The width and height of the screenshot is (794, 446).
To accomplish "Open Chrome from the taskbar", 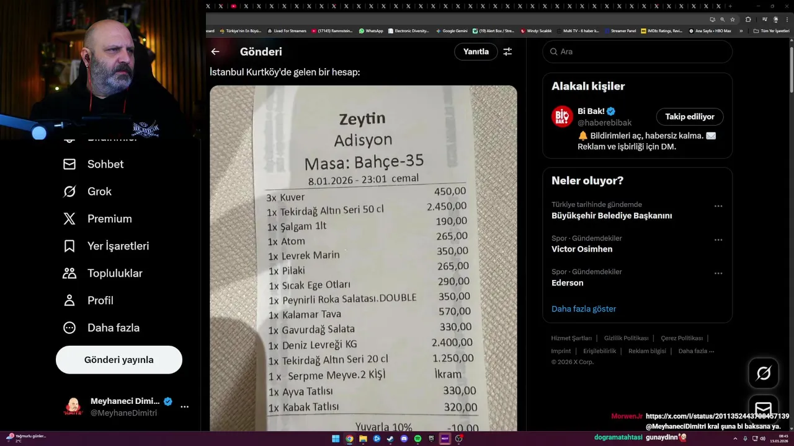I will 349,439.
